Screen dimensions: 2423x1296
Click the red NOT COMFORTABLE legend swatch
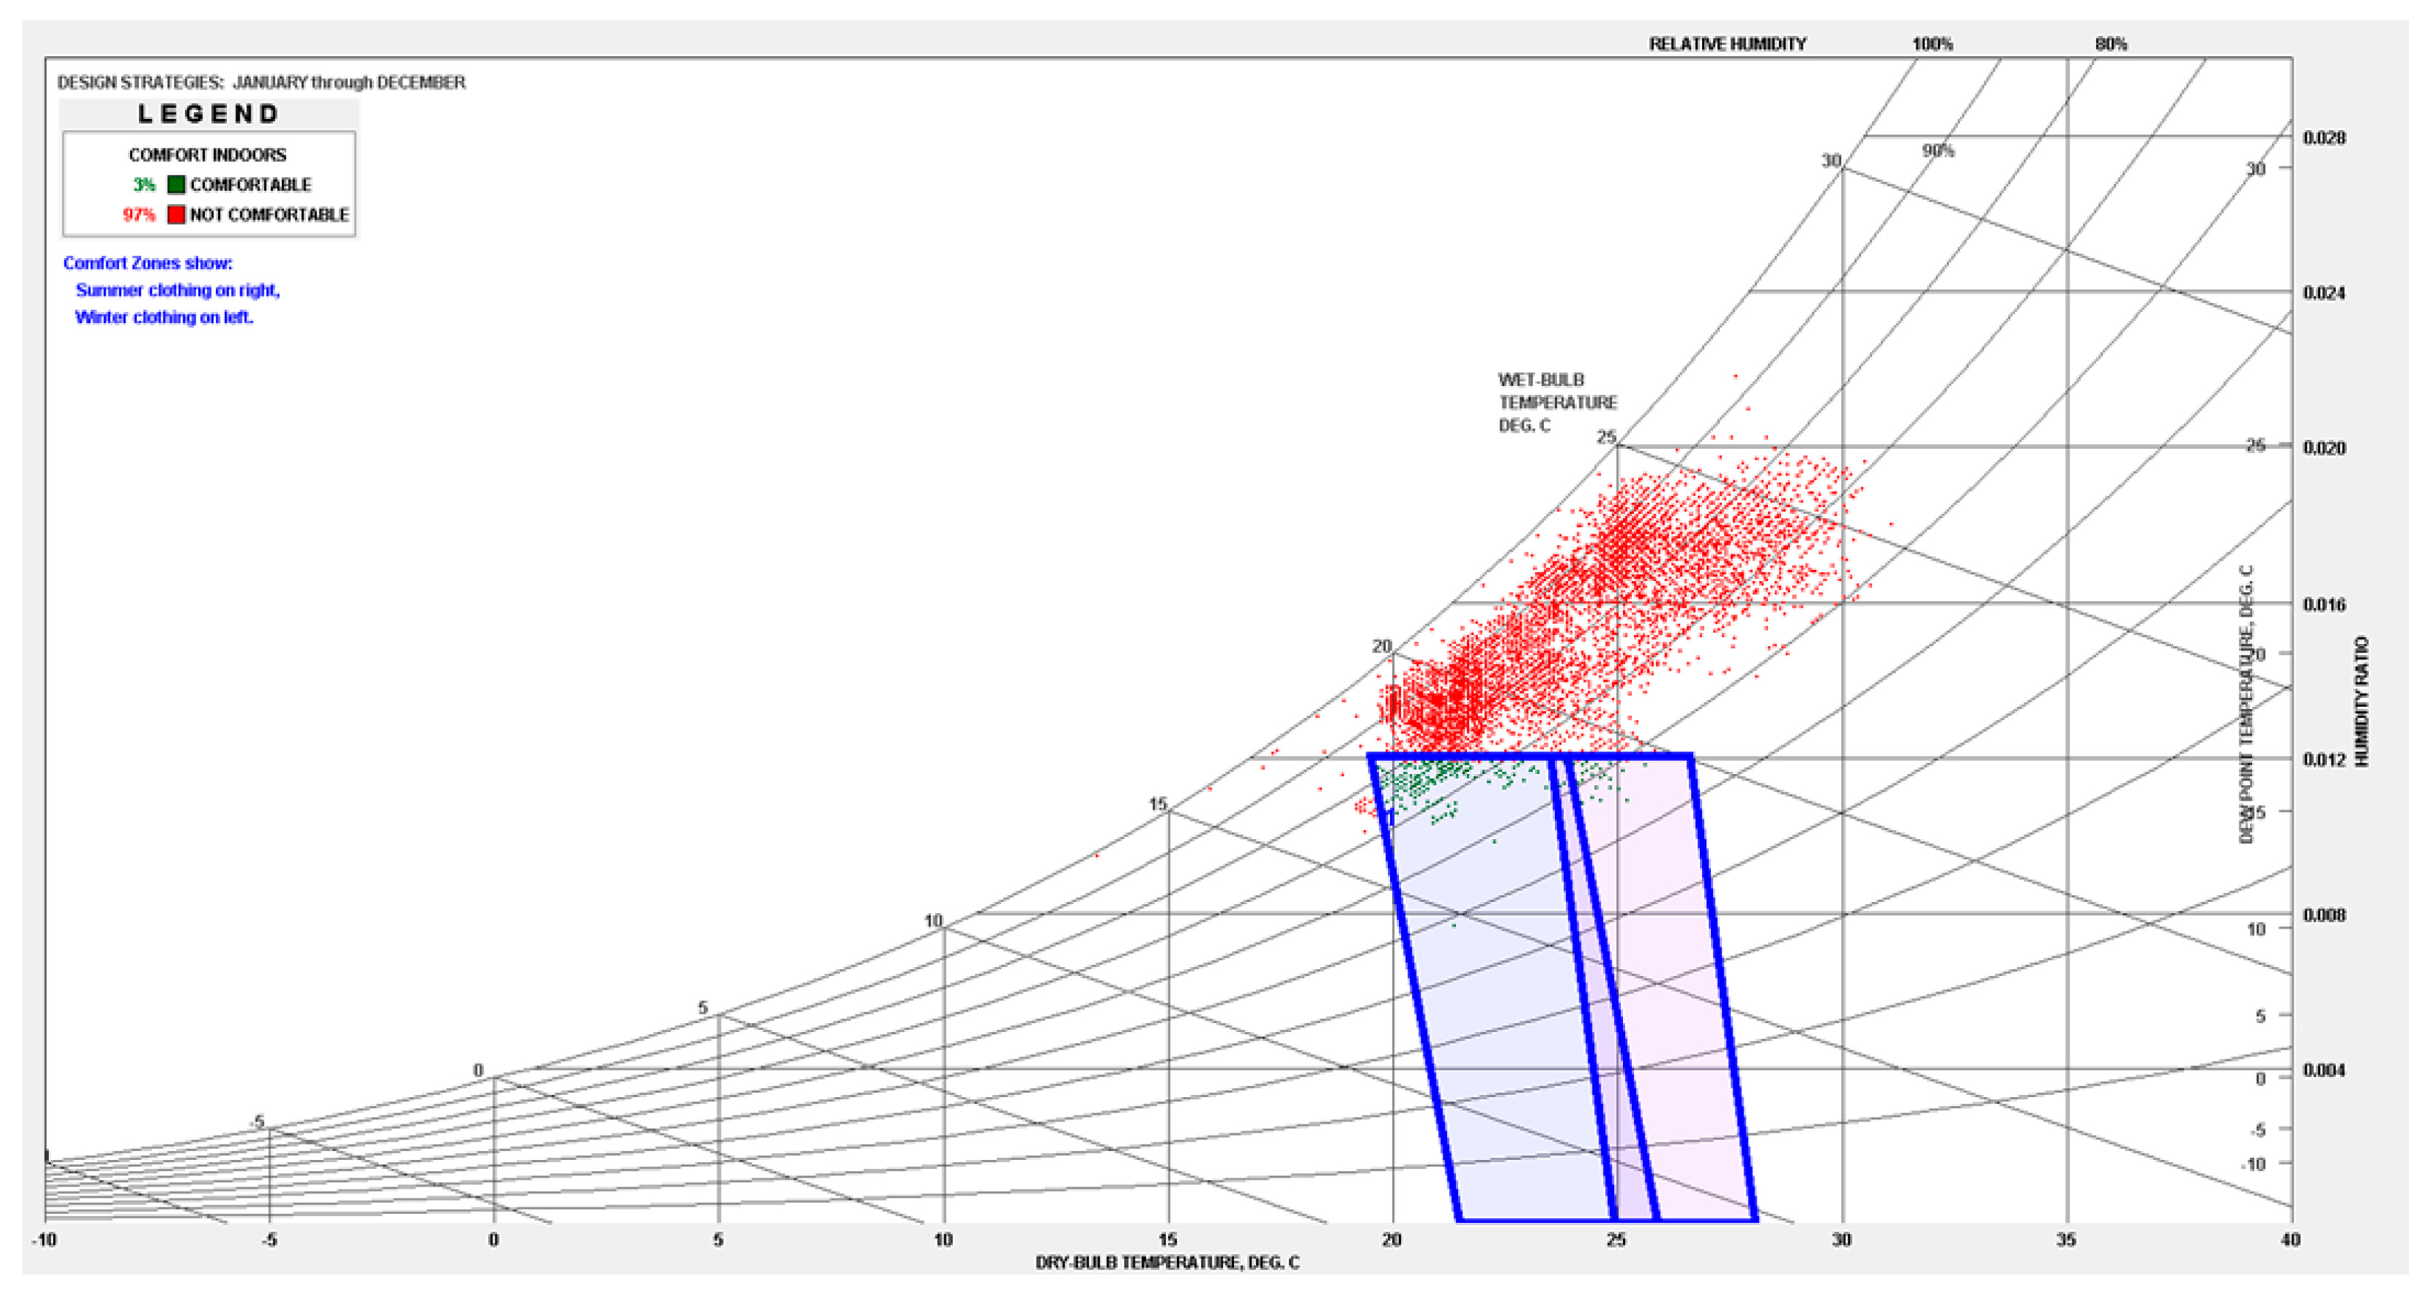(x=176, y=214)
